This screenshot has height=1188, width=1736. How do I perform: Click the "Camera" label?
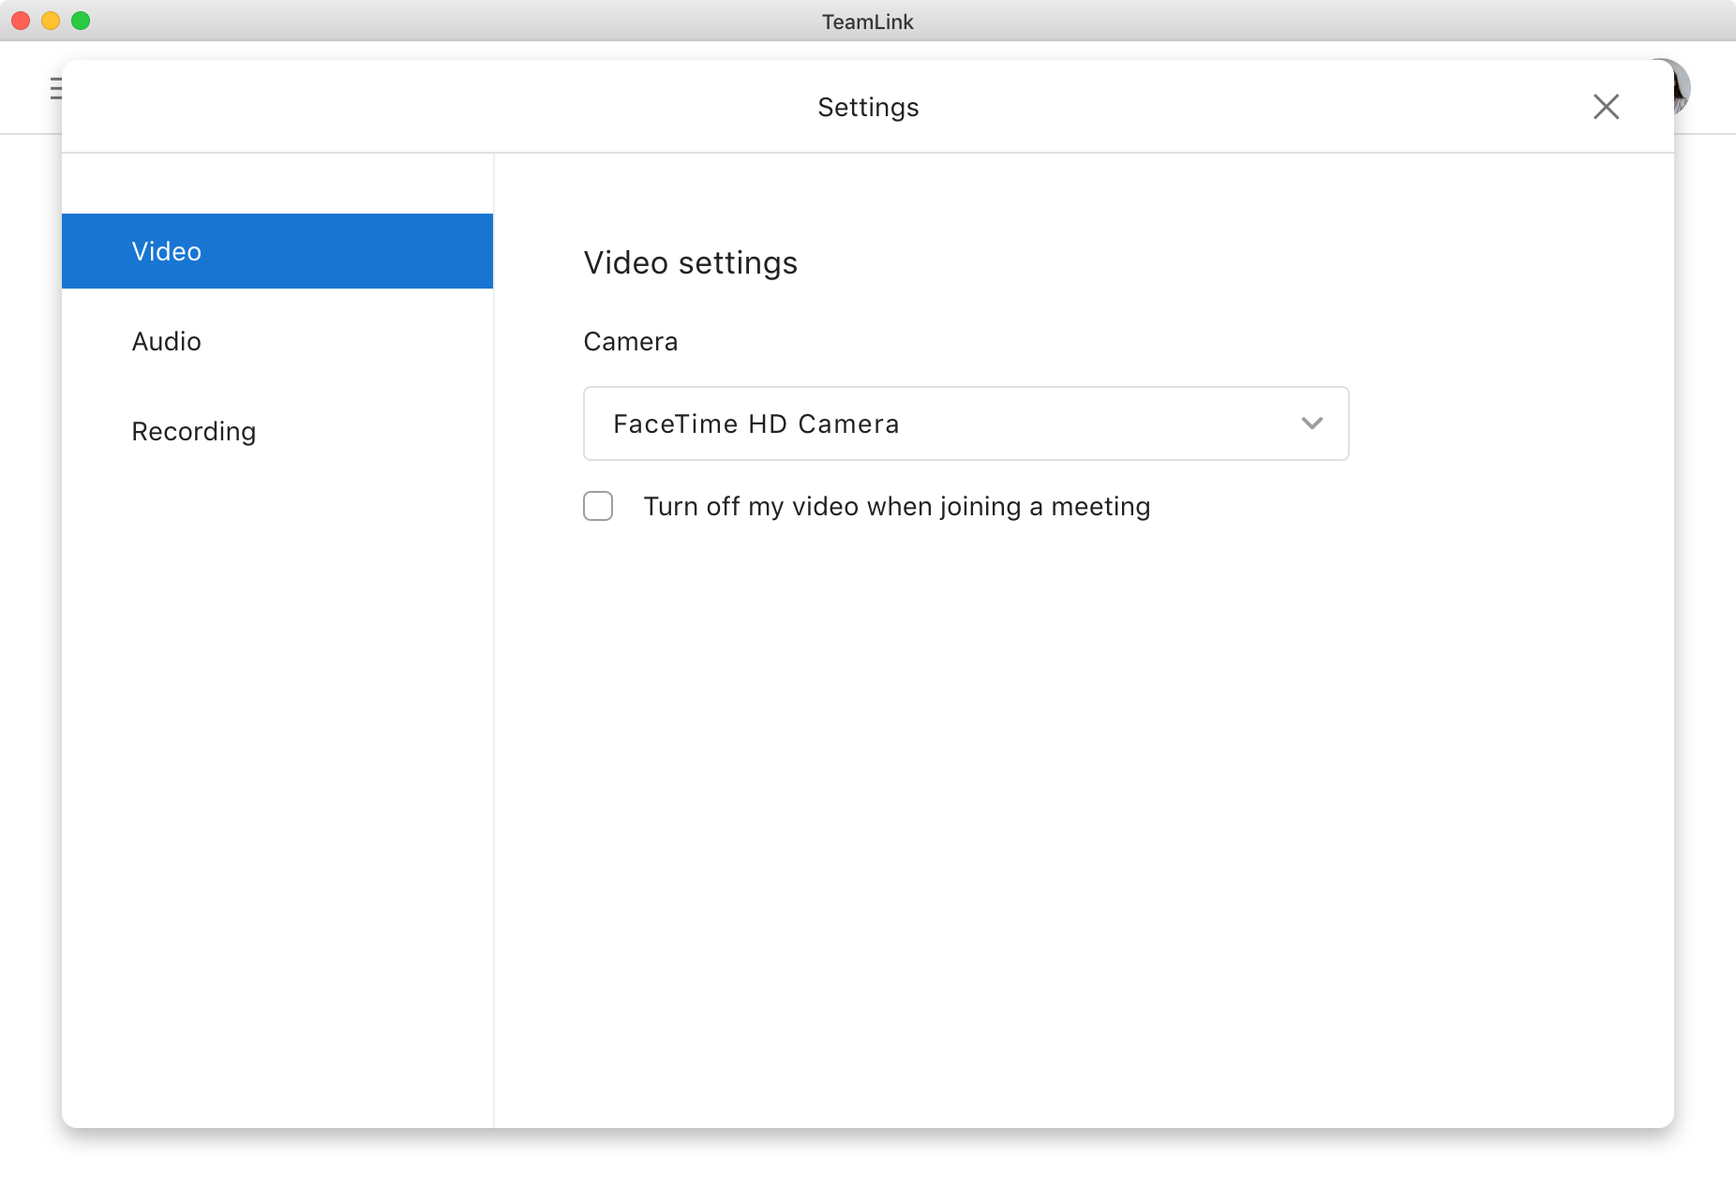coord(631,342)
